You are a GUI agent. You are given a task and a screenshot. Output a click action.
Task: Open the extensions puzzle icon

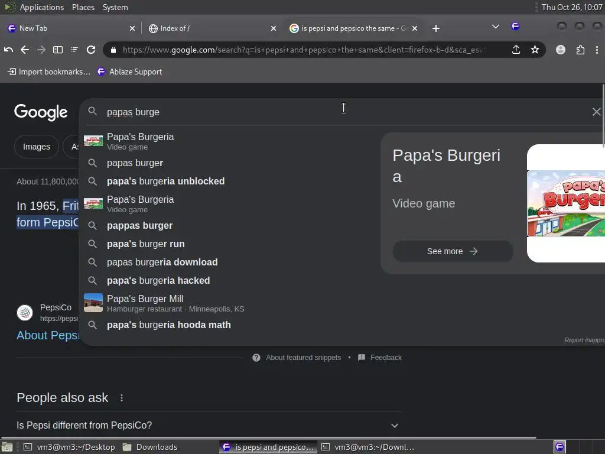[x=580, y=50]
